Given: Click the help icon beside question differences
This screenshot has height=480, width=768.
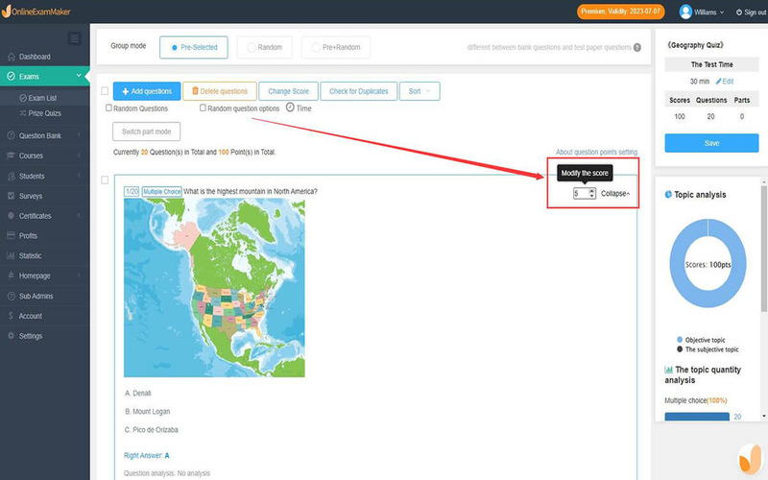Looking at the screenshot, I should click(637, 47).
